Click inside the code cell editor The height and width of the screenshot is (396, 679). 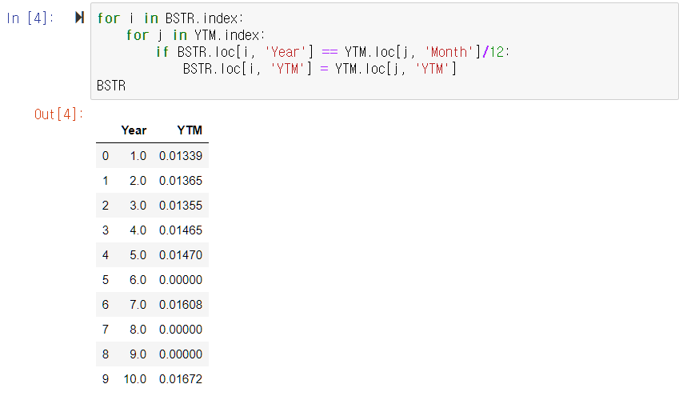[x=384, y=51]
